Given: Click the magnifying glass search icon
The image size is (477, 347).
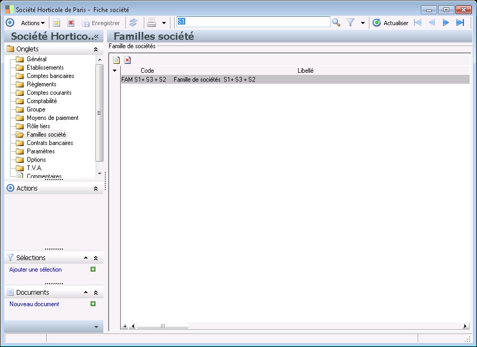Looking at the screenshot, I should tap(336, 23).
